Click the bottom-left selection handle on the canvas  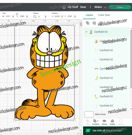point(14,120)
